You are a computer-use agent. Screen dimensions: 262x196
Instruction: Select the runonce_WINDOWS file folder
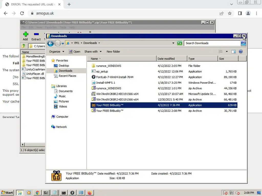164,66
